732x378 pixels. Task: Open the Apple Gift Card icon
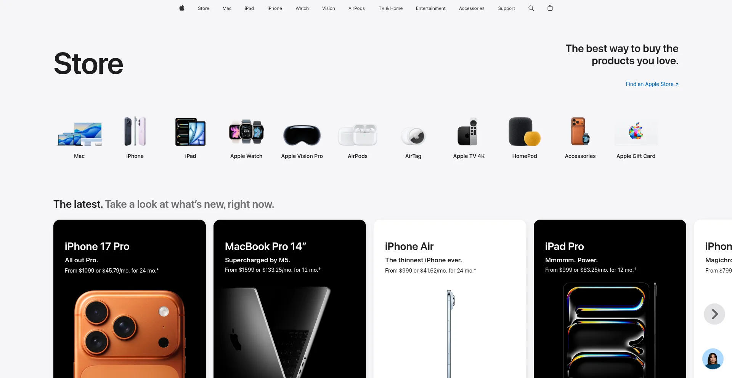[x=636, y=132]
